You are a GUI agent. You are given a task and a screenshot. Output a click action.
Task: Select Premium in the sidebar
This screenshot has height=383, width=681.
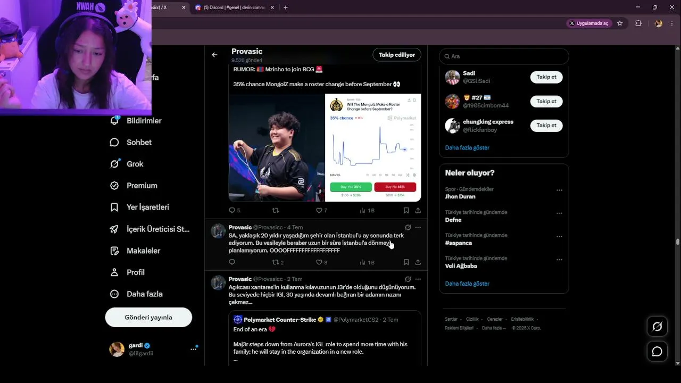pyautogui.click(x=134, y=186)
